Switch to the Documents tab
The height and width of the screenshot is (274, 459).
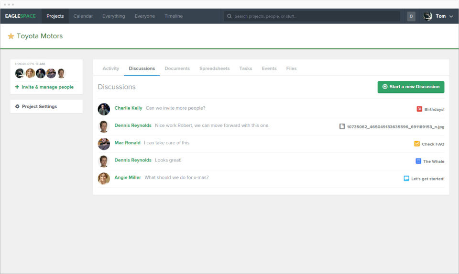coord(177,68)
